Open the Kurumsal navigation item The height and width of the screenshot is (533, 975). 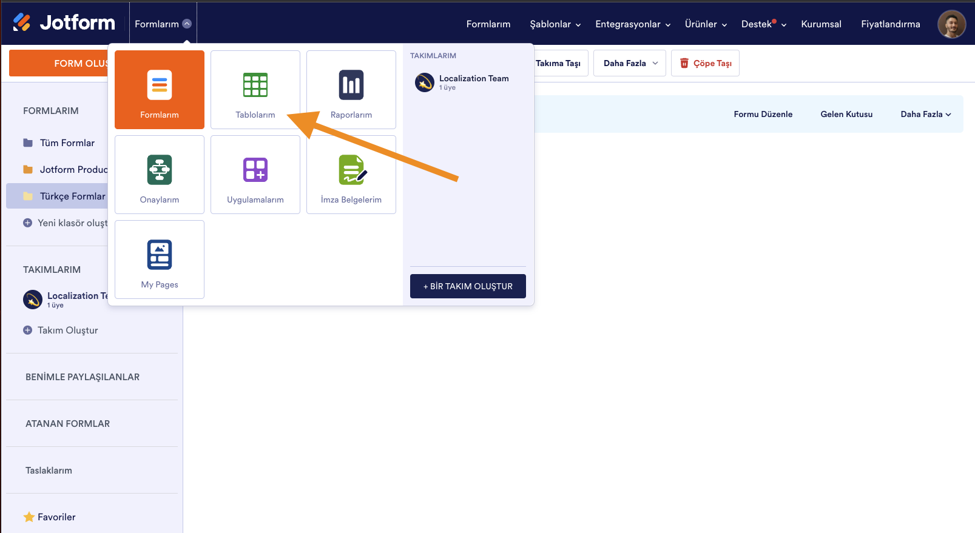point(821,24)
